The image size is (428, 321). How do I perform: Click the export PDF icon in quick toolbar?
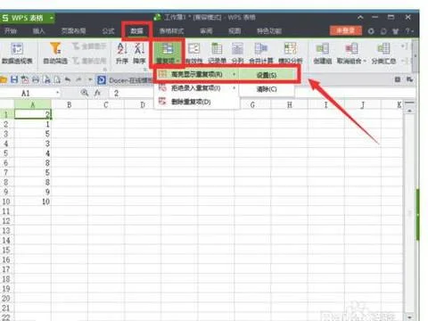(25, 79)
